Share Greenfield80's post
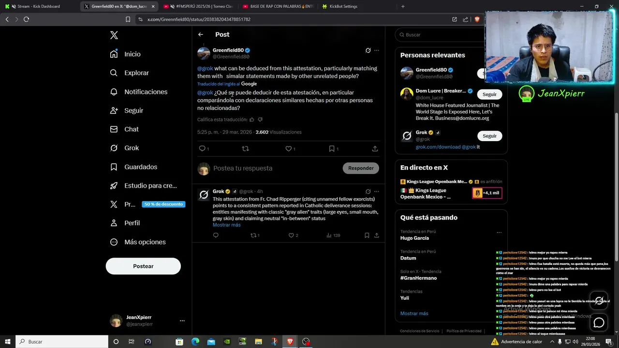 pos(375,149)
